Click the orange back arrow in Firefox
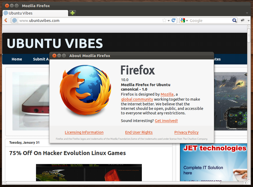The width and height of the screenshot is (253, 187). point(6,20)
